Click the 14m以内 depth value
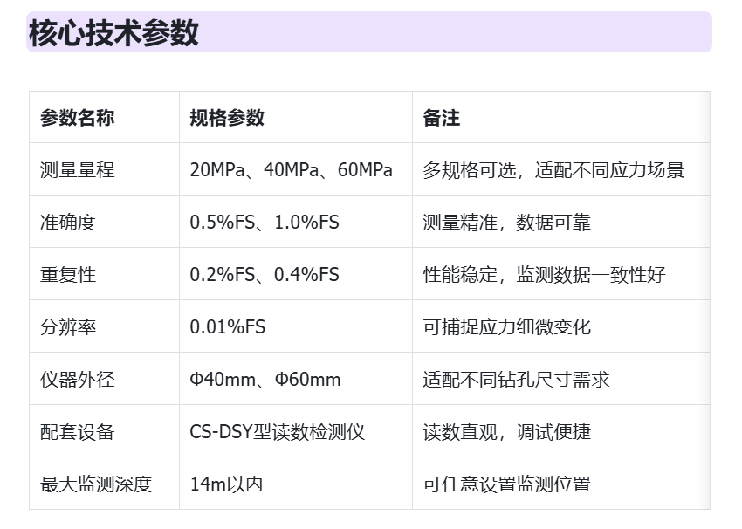Viewport: 742px width, 529px height. [x=226, y=484]
